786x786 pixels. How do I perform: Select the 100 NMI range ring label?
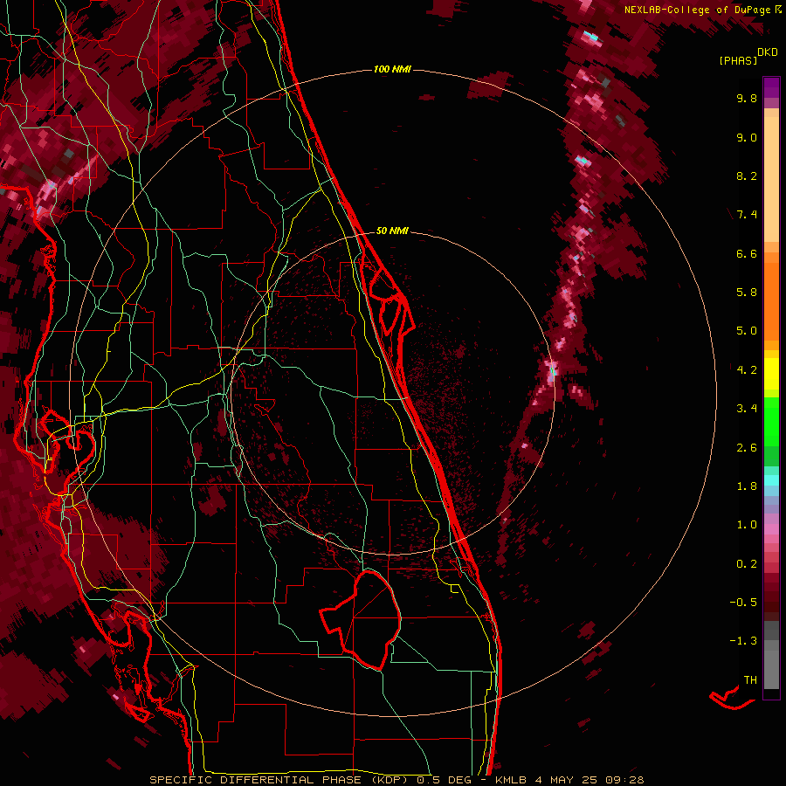coord(392,69)
